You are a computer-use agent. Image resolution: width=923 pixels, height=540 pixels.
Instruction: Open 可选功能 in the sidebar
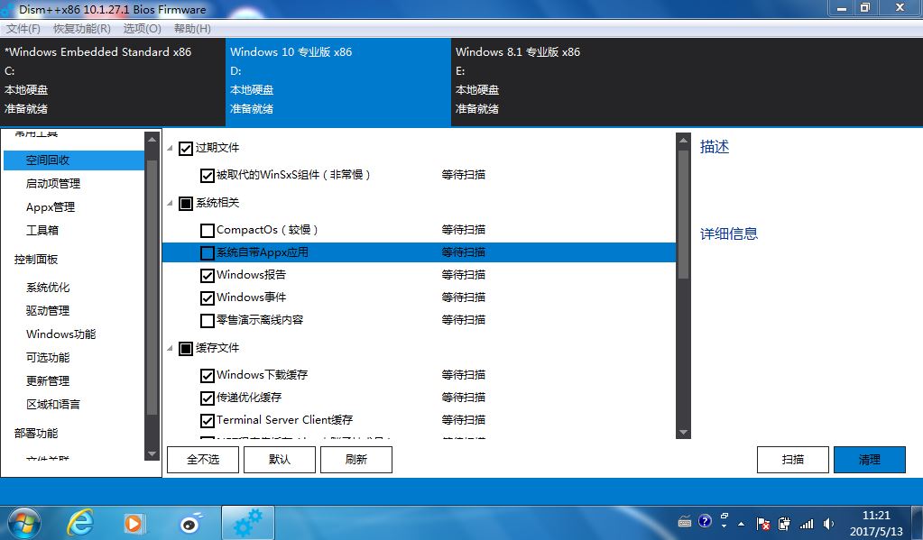tap(48, 358)
